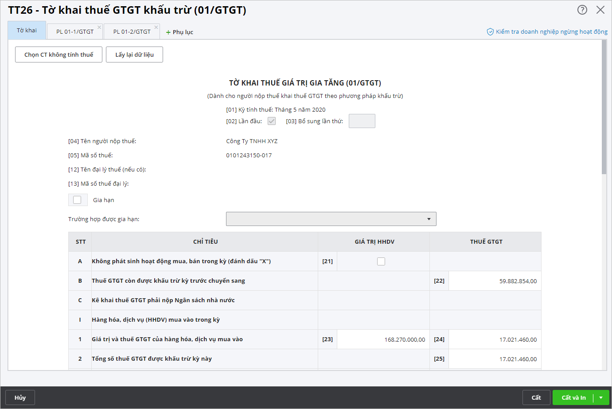Open the help question-mark icon
612x409 pixels.
coord(582,10)
